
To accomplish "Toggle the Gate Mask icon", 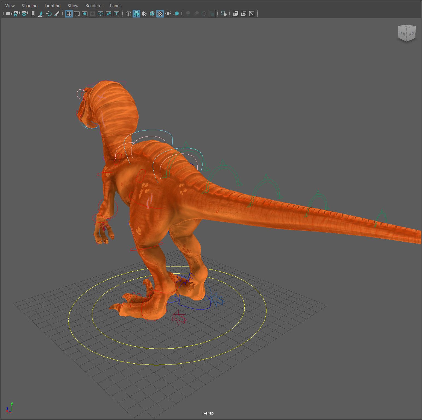I will tap(93, 14).
